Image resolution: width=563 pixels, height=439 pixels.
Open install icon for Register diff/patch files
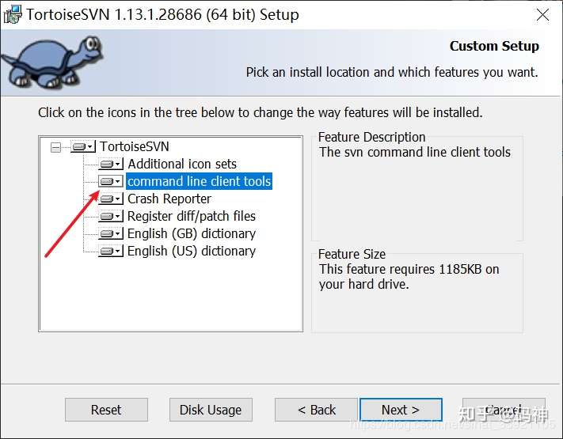[111, 216]
